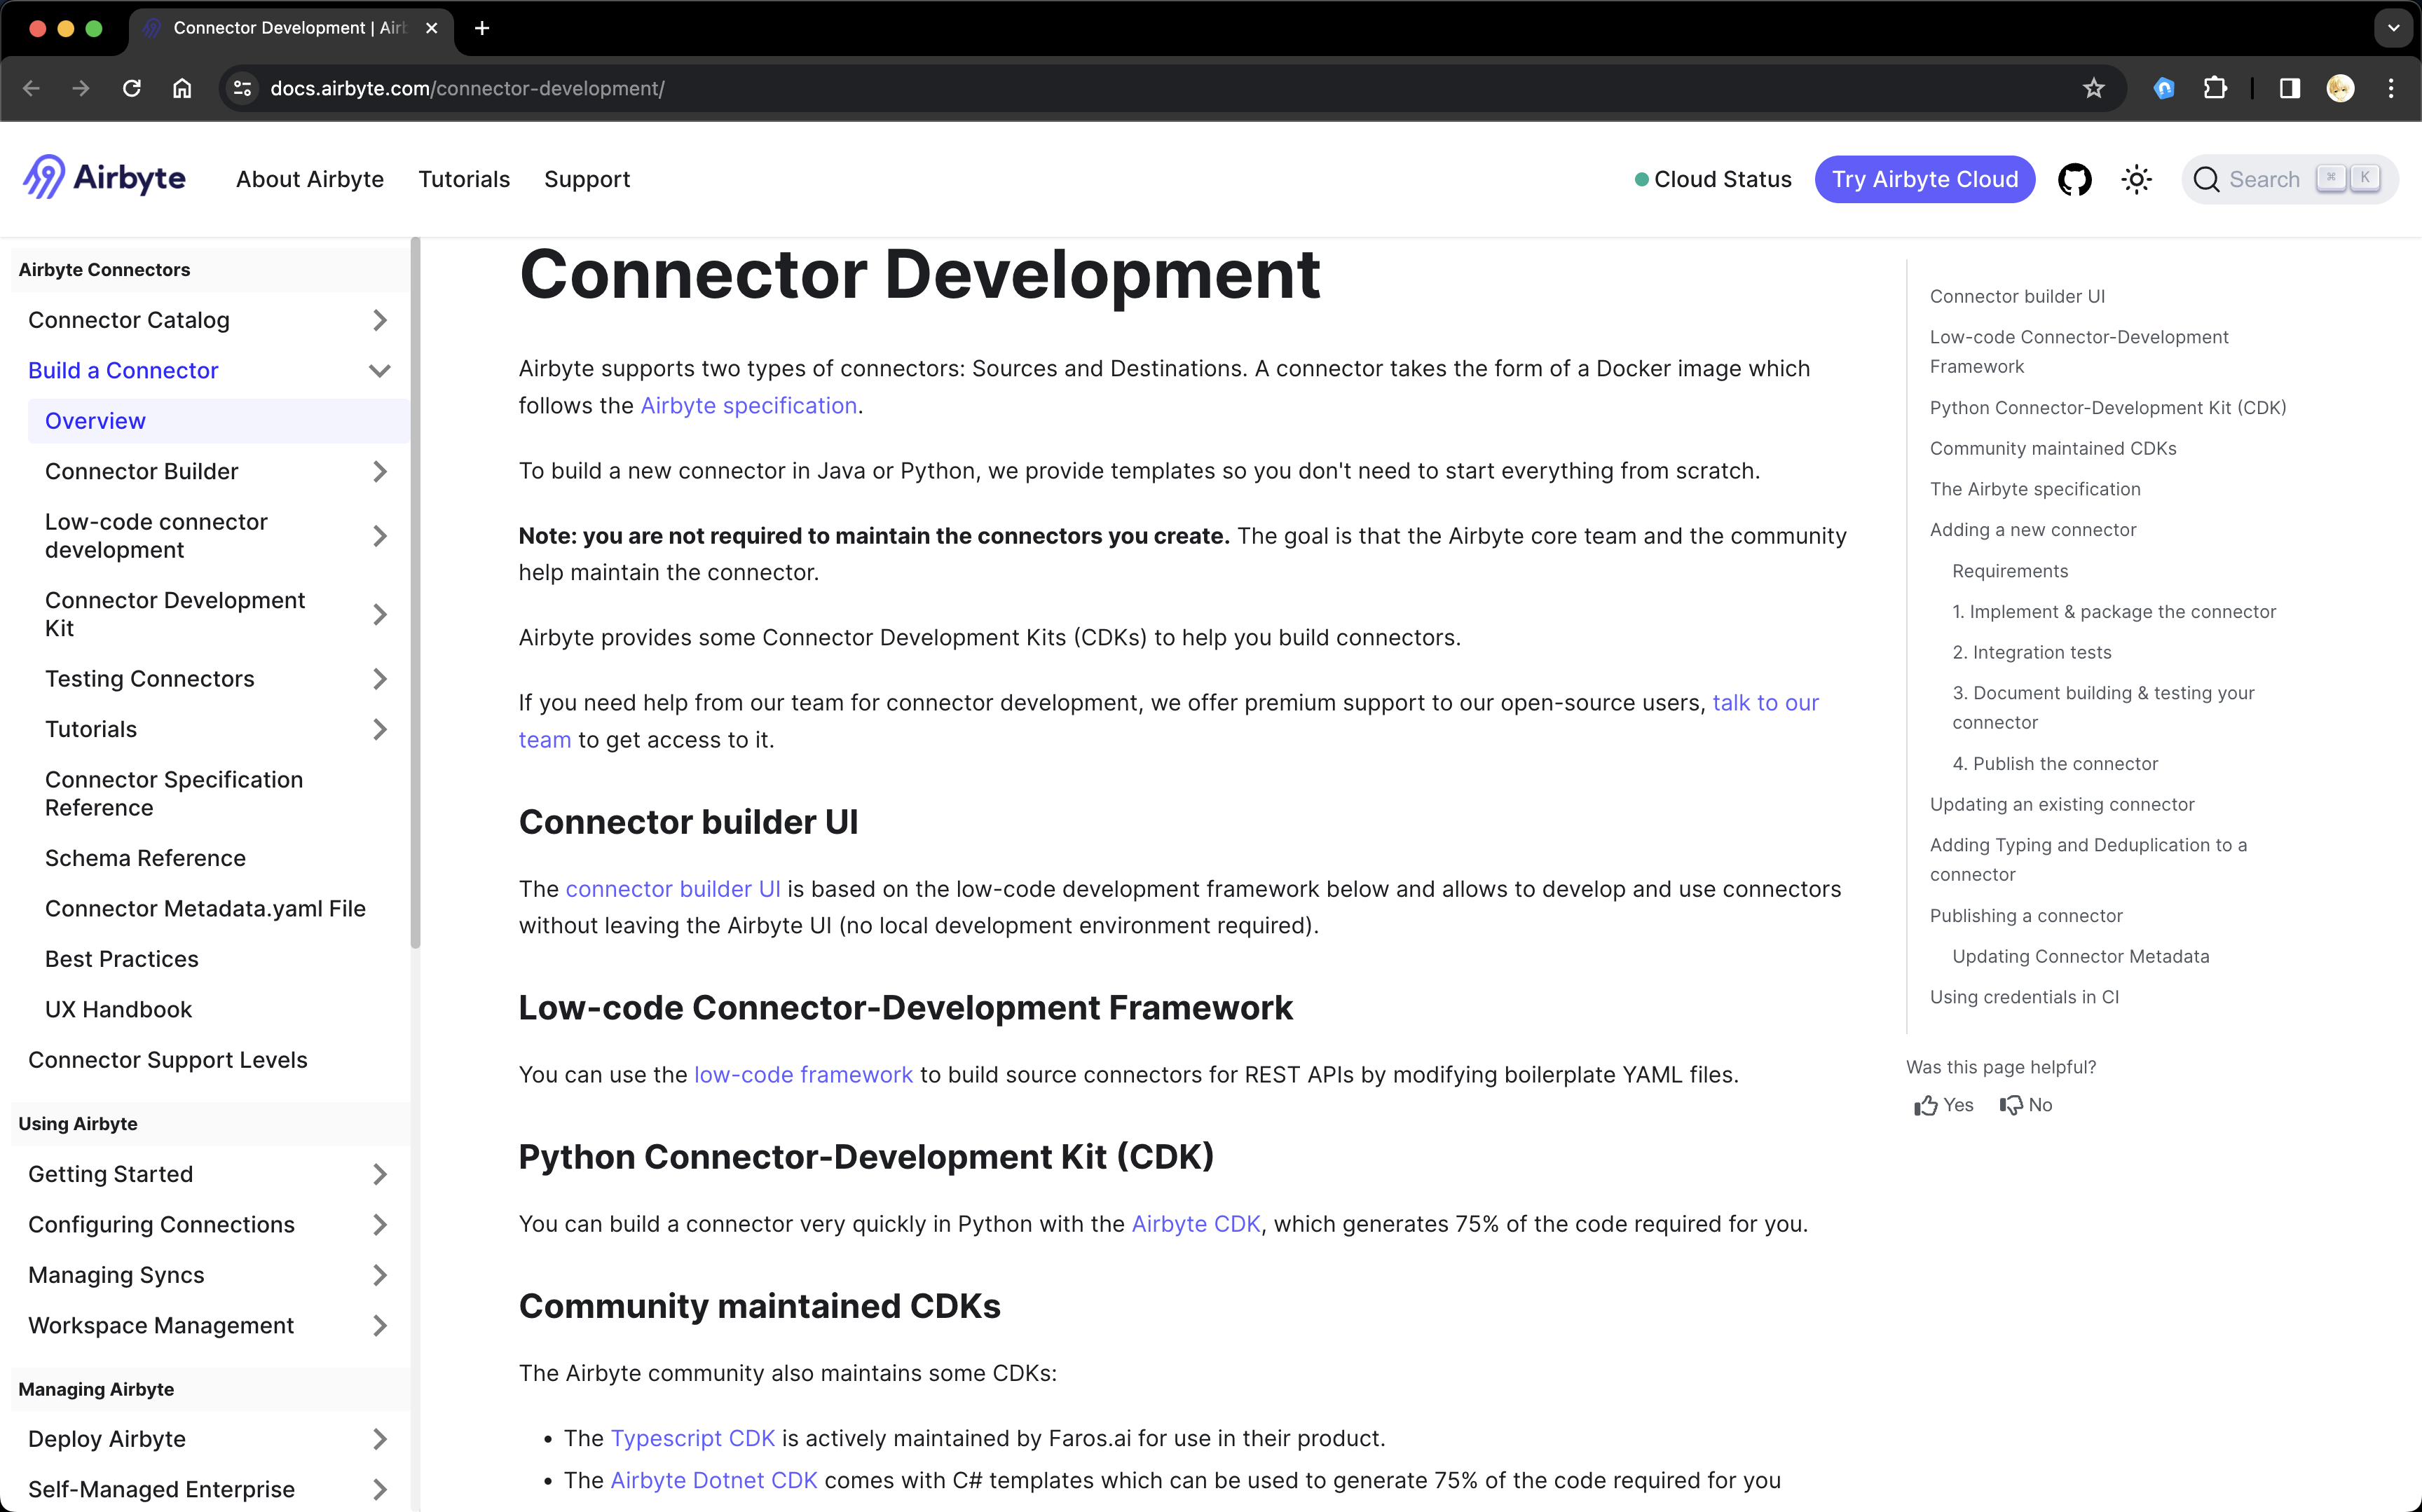Viewport: 2422px width, 1512px height.
Task: Expand the Getting Started chevron
Action: 379,1174
